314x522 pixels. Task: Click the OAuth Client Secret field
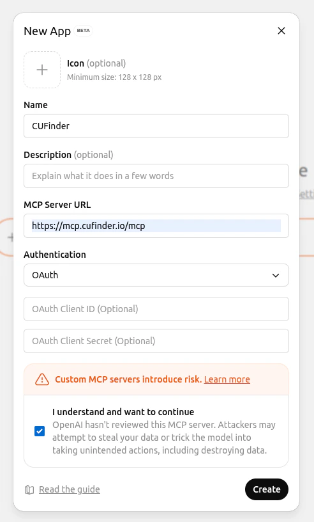pos(156,341)
